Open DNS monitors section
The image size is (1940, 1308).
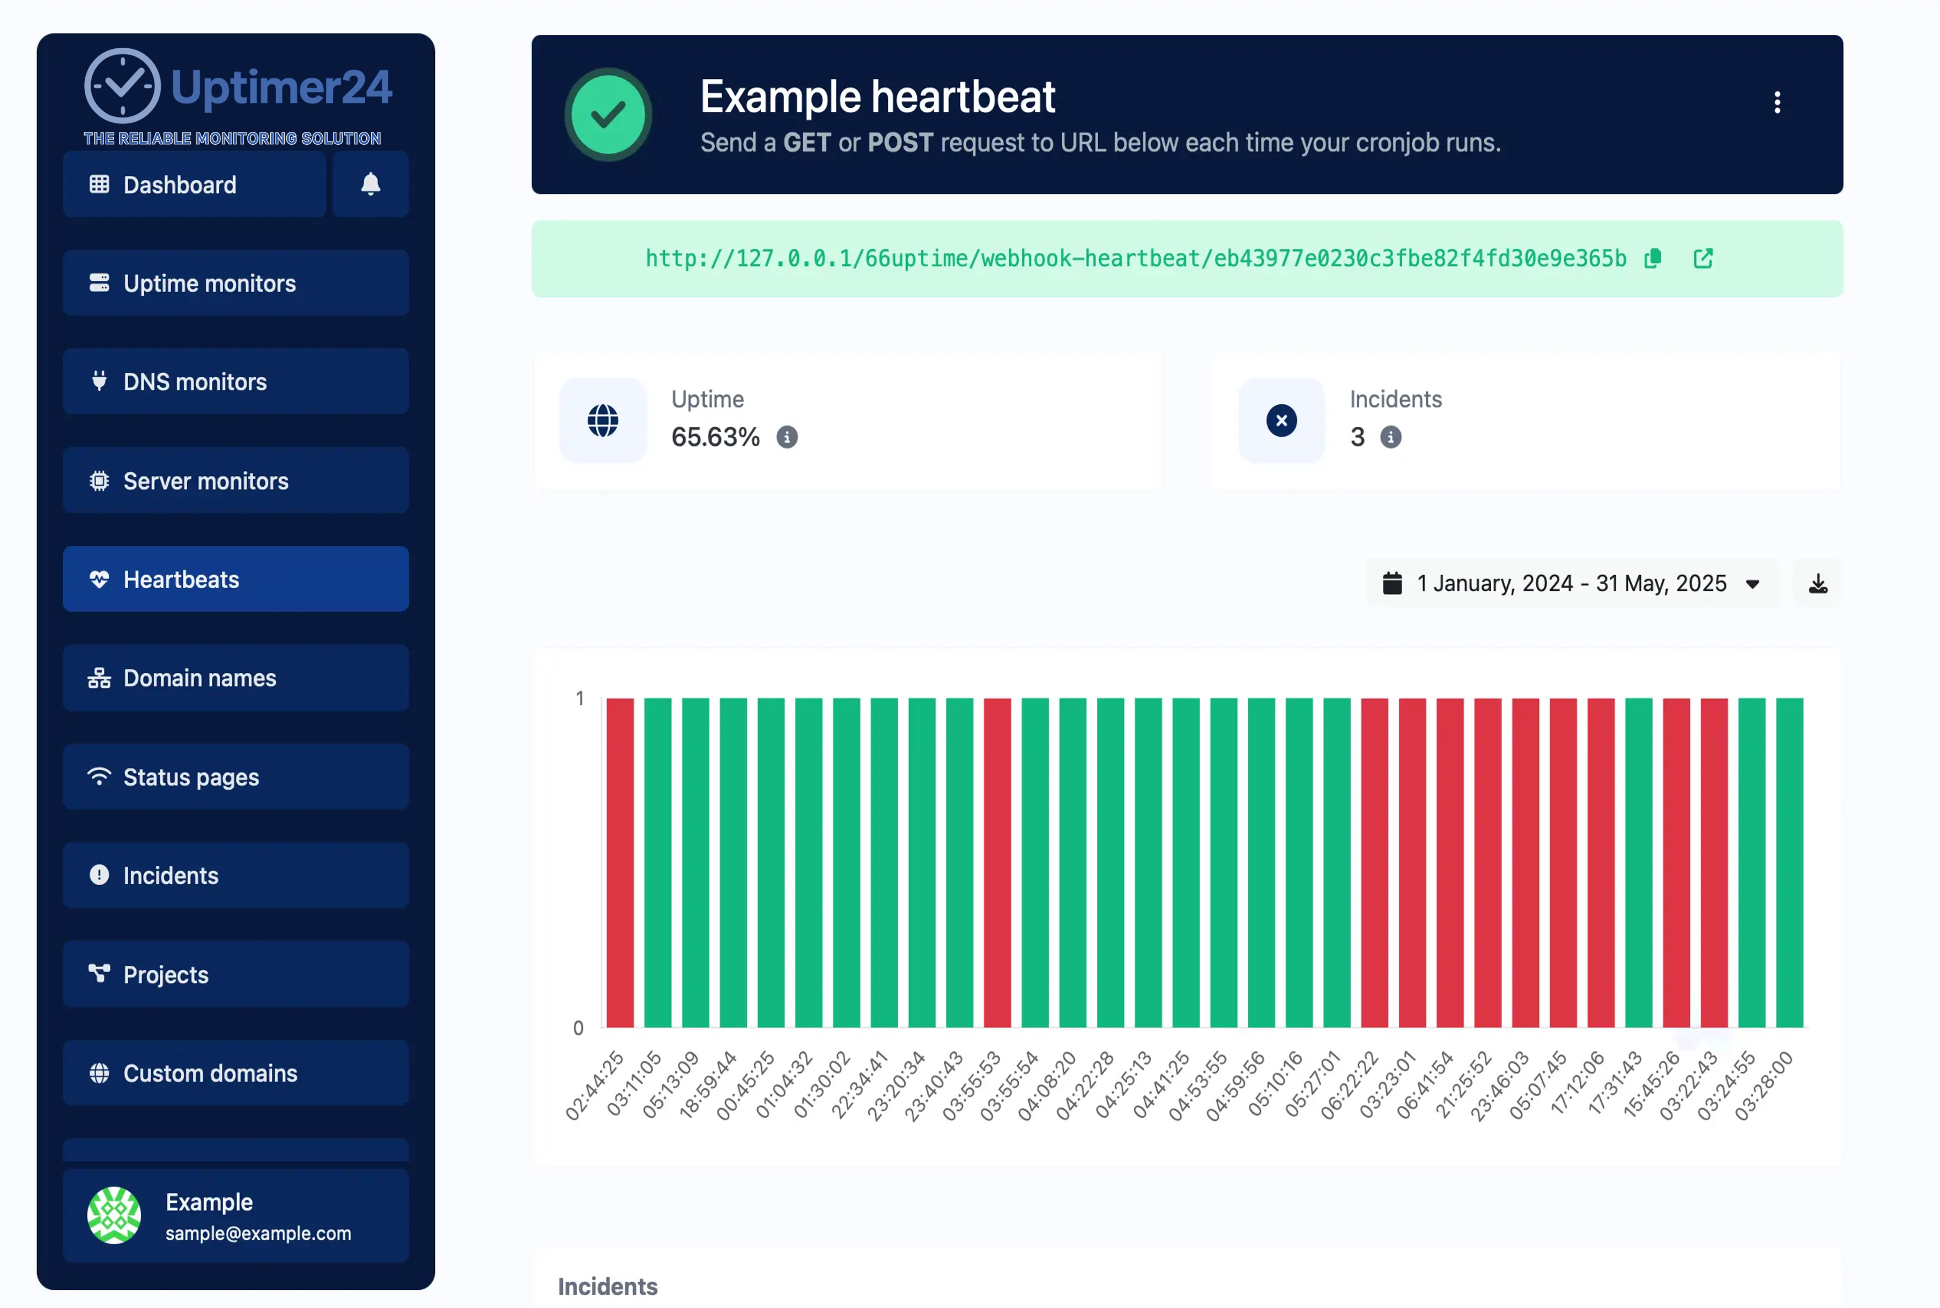click(235, 381)
